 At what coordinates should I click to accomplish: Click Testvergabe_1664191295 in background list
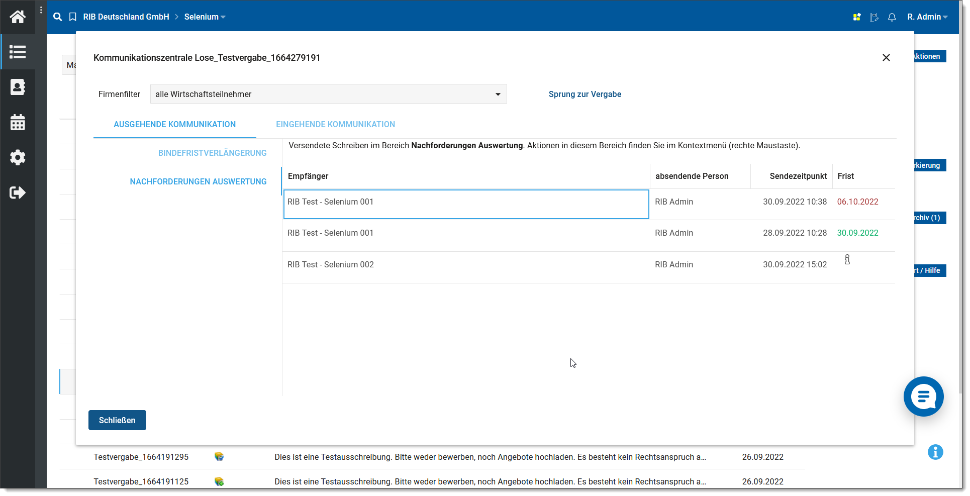click(141, 457)
